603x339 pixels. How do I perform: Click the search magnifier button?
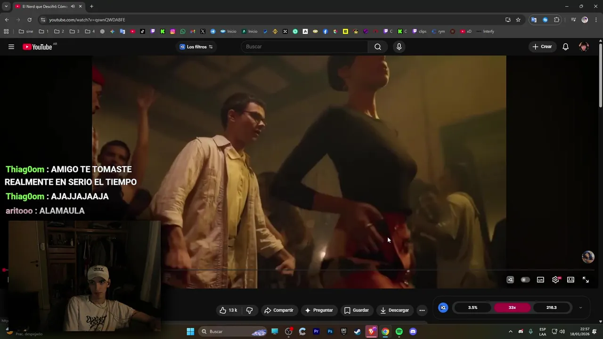pyautogui.click(x=378, y=47)
